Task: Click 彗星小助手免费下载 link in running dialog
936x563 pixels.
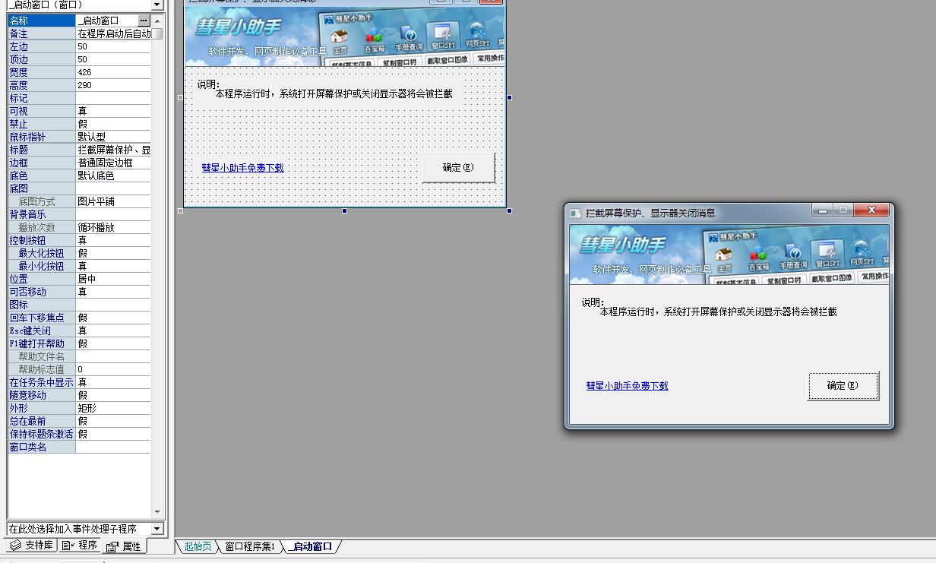Action: [x=627, y=386]
